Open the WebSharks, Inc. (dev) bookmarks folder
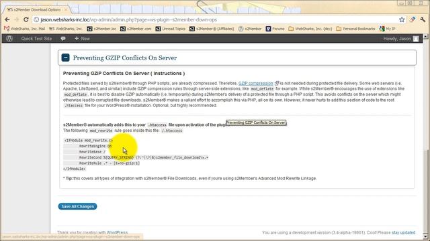Viewport: 430px width, 241px height. click(310, 29)
